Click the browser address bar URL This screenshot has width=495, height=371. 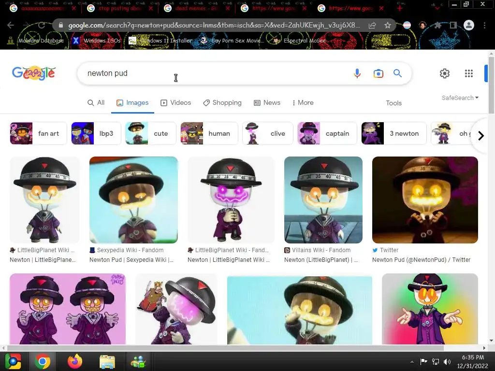tap(214, 25)
